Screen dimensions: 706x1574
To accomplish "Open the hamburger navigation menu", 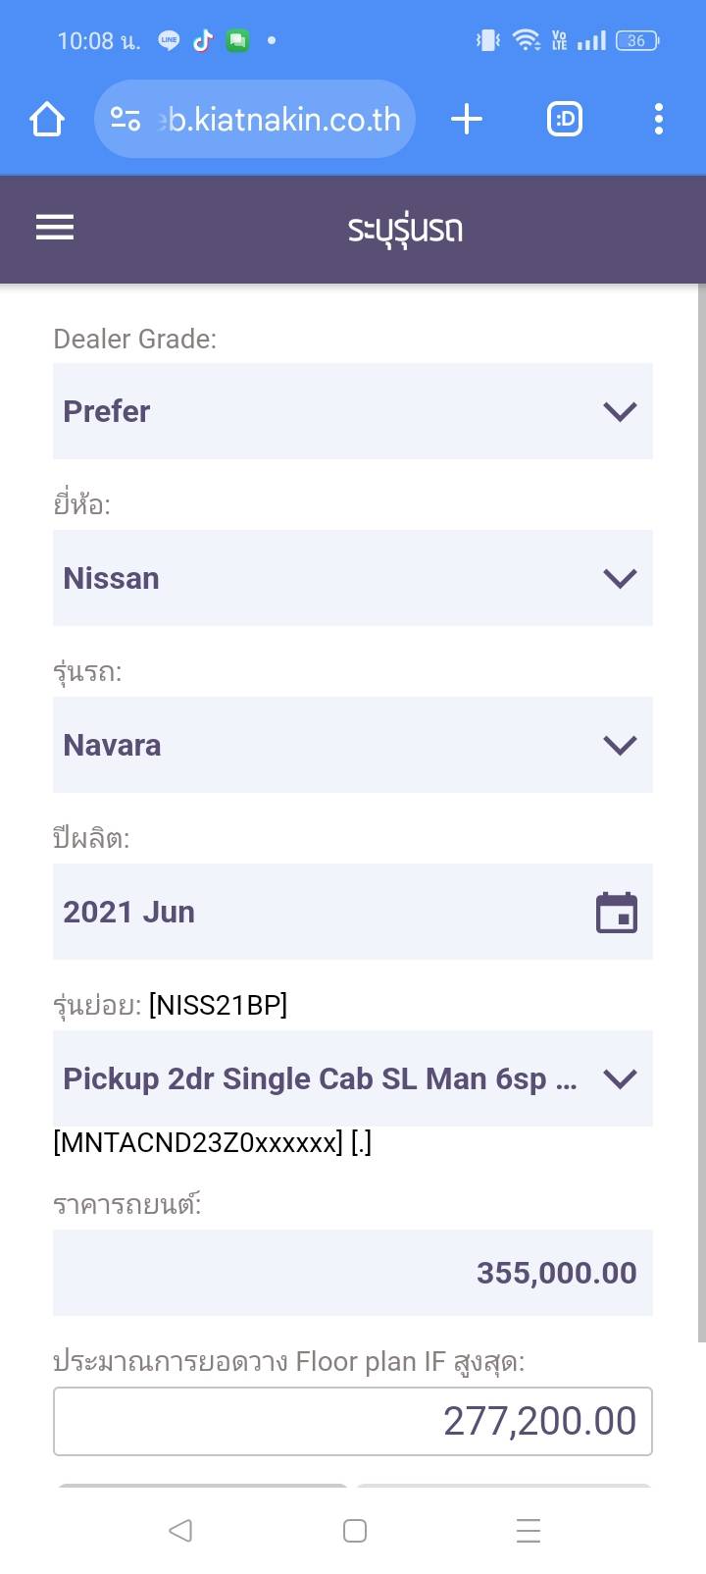I will (x=55, y=228).
